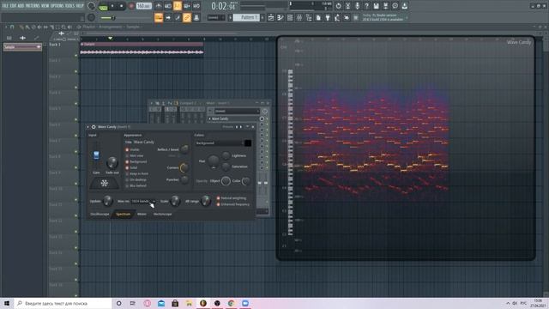Click the plus button beside Pattern 1
This screenshot has width=549, height=309.
coord(262,17)
